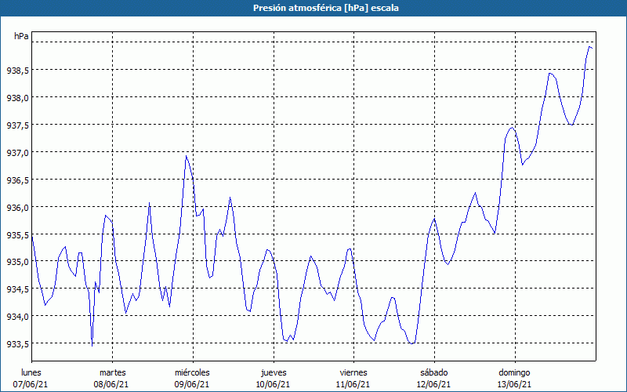
Task: Click the date 12/06/21
Action: coord(433,384)
